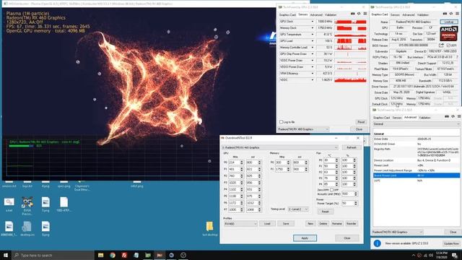Click the Reset button under Power in OverdriveNTool

pos(326,212)
